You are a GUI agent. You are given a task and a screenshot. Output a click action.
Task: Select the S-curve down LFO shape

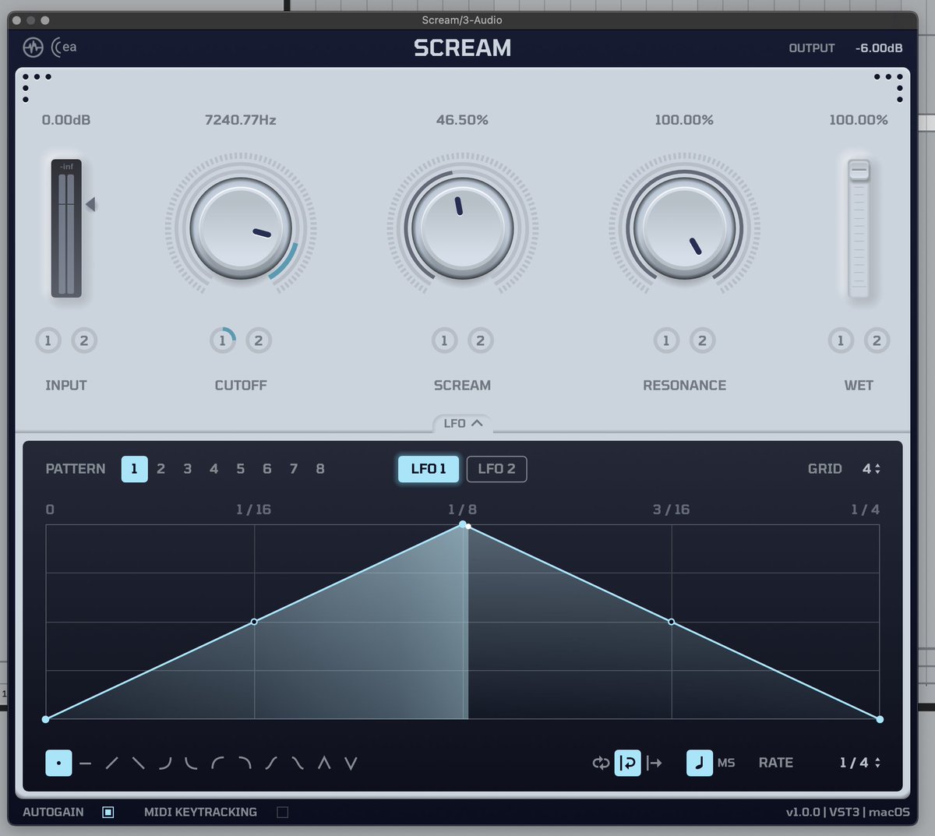point(298,764)
